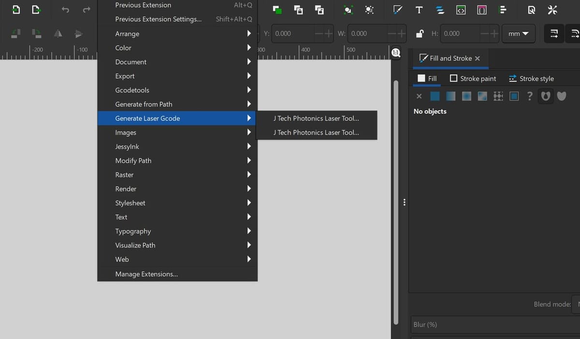Open Fill and Stroke dialog from toolbar
The height and width of the screenshot is (339, 580).
398,10
